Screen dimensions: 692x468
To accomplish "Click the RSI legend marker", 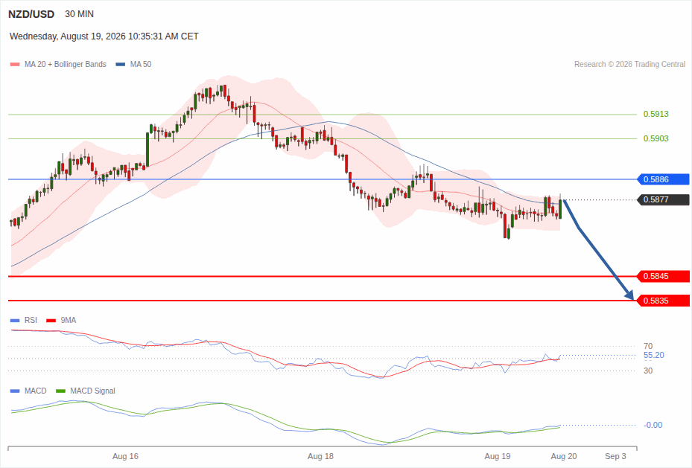I will (15, 321).
